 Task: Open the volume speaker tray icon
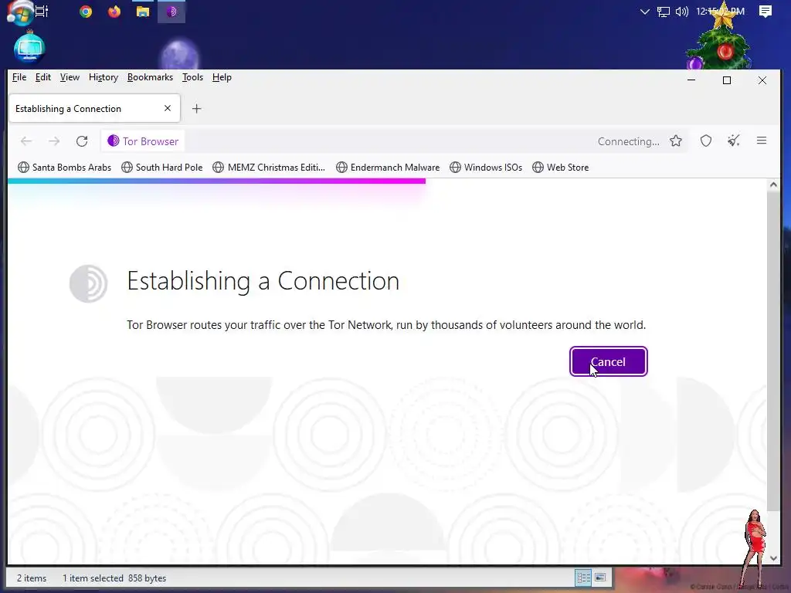pyautogui.click(x=681, y=12)
